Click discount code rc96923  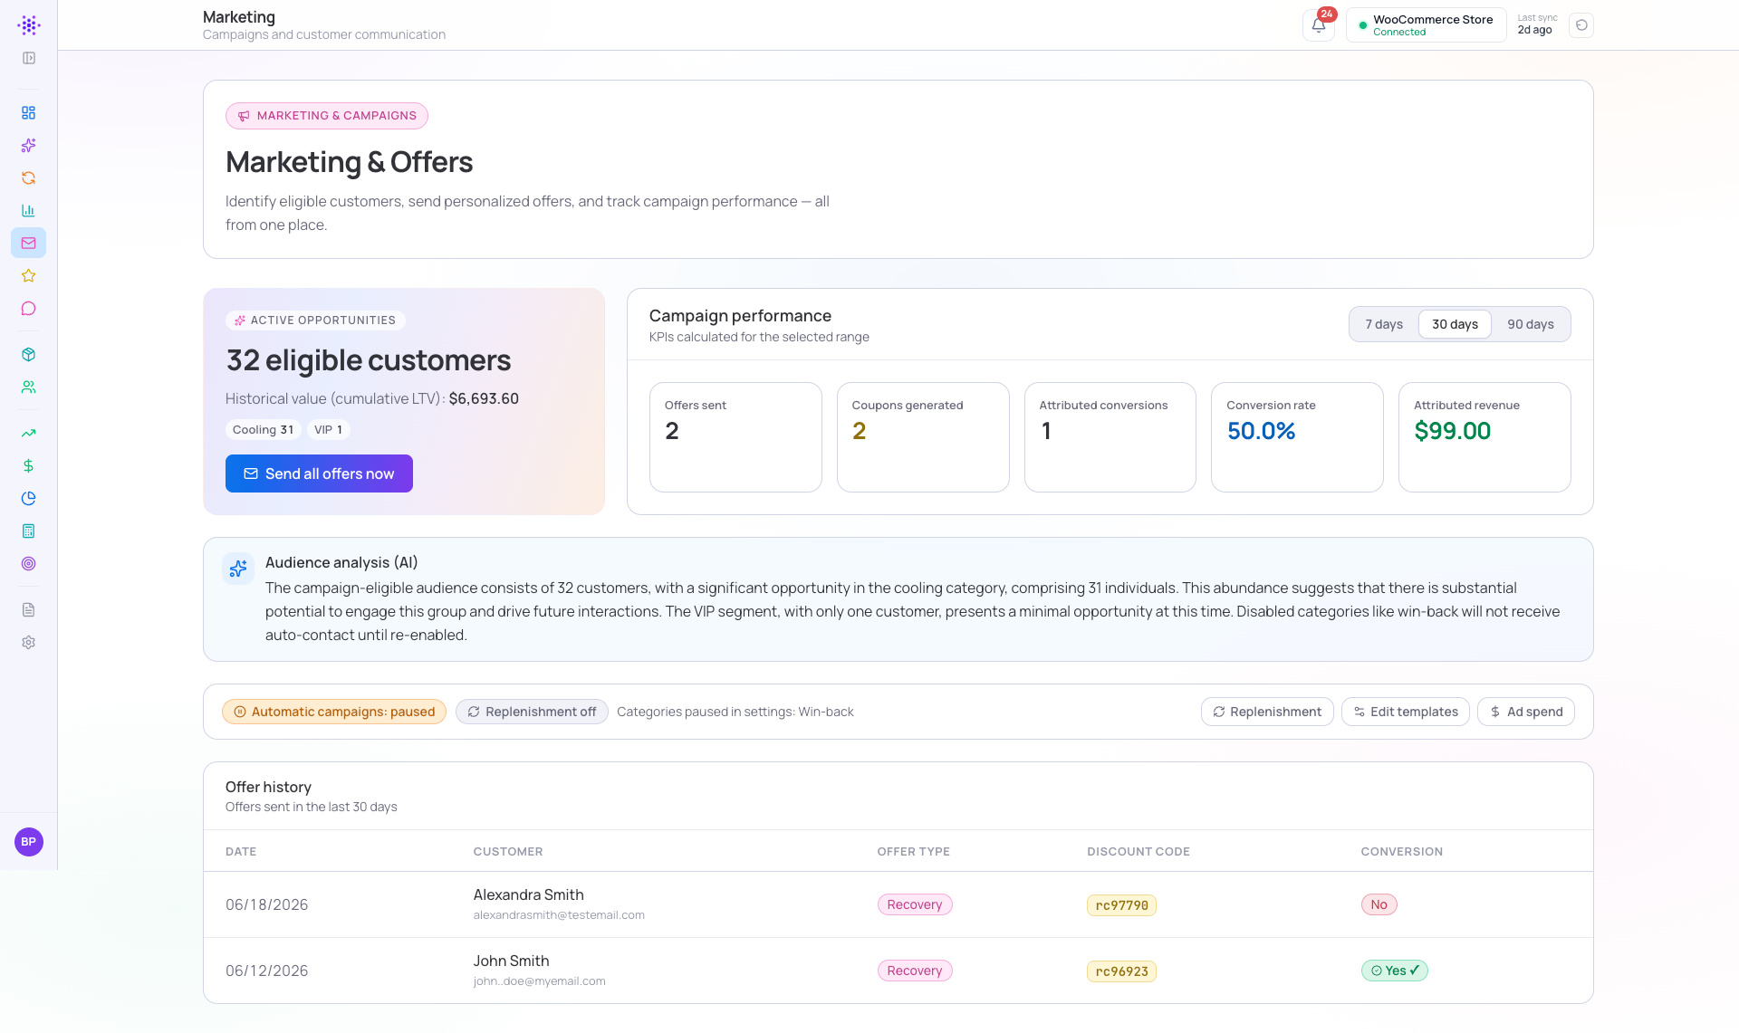(1121, 971)
